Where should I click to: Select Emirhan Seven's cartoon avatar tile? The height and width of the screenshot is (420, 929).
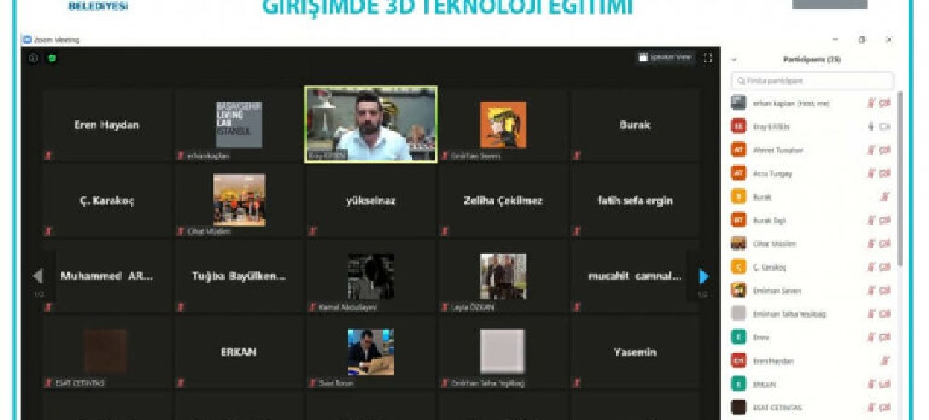pos(503,125)
